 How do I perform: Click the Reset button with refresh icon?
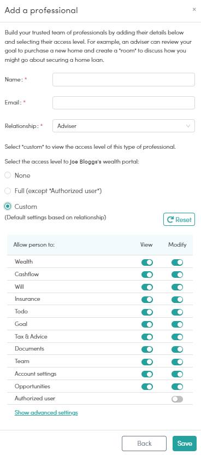(x=179, y=219)
